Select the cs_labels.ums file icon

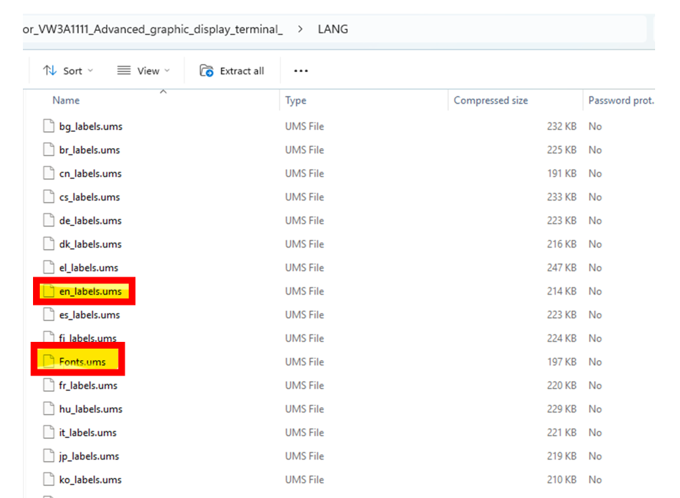[x=49, y=197]
